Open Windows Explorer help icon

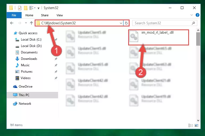click(x=198, y=15)
